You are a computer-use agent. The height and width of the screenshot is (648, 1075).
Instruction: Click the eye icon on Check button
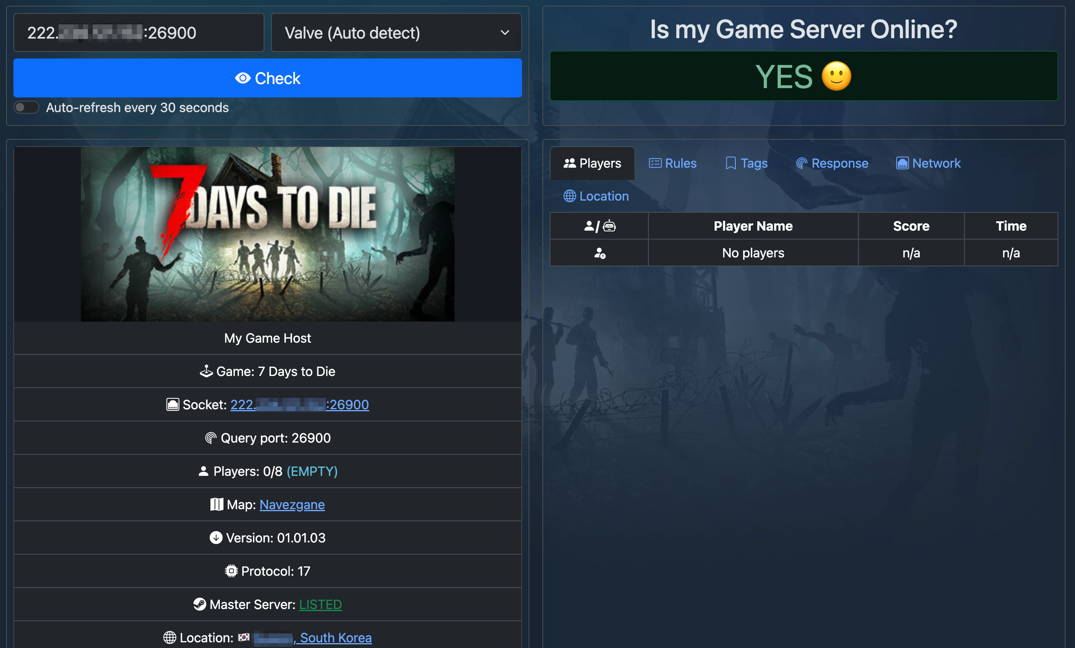[x=243, y=78]
